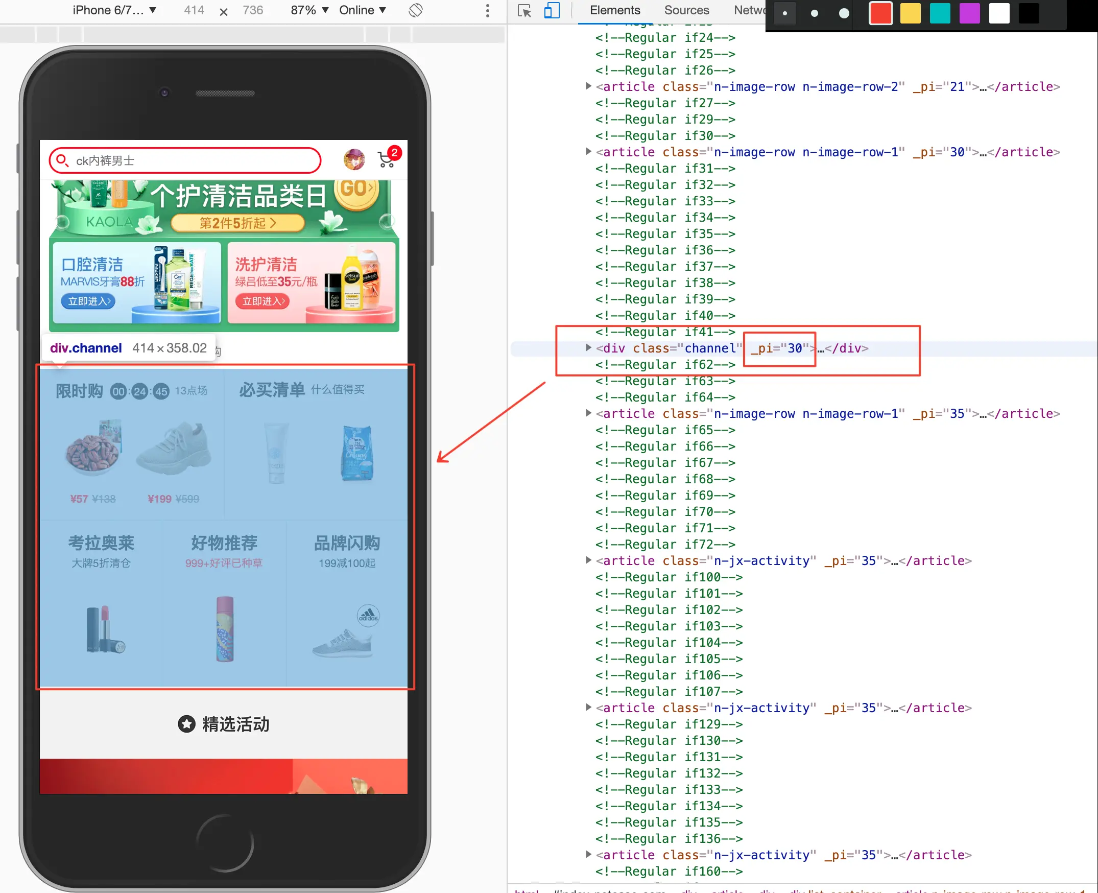Pick the teal annotation color
This screenshot has width=1098, height=893.
click(940, 13)
